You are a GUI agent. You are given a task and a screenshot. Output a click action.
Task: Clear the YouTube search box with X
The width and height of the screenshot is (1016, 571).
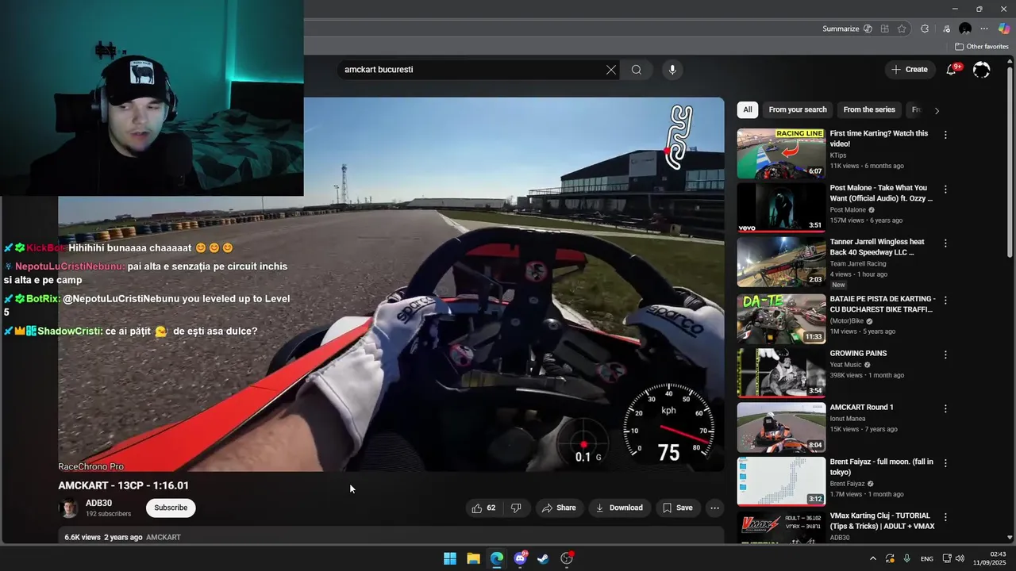coord(610,70)
